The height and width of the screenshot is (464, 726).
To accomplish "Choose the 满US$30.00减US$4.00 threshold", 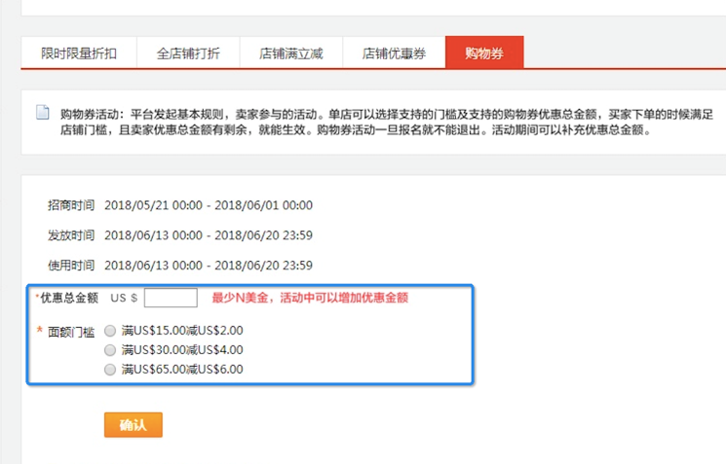I will pos(110,350).
